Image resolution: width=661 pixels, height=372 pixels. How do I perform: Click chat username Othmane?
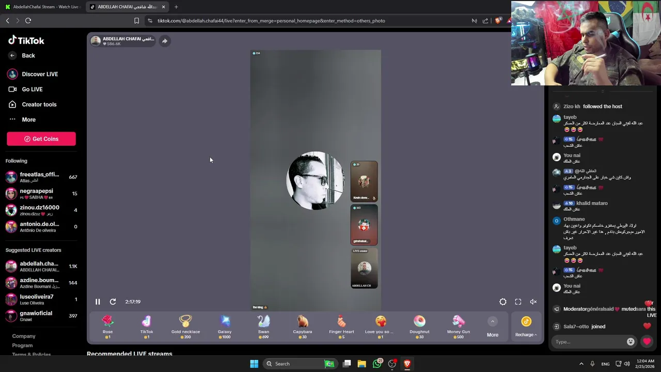574,219
